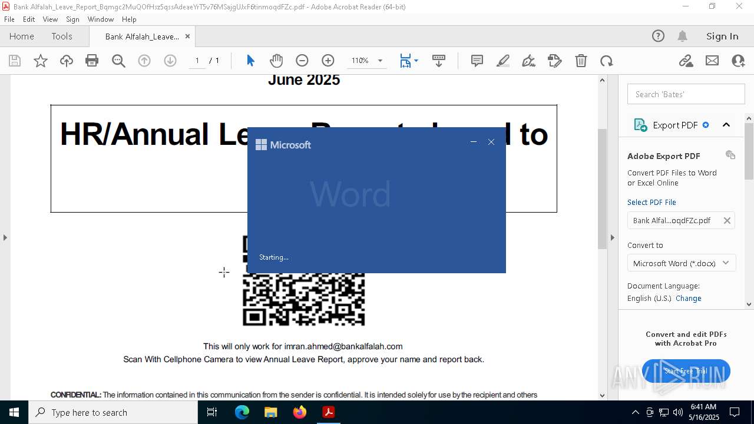Image resolution: width=754 pixels, height=424 pixels.
Task: Show hidden system tray icons
Action: [635, 412]
